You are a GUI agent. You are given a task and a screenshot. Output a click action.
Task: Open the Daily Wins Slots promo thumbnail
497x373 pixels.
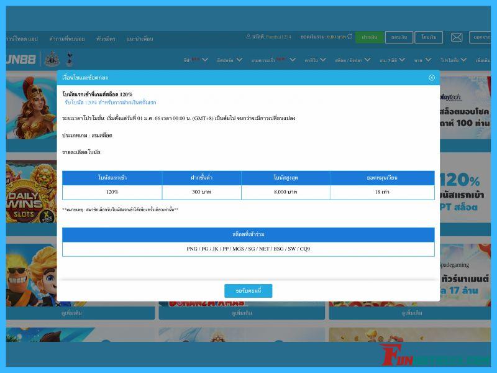click(32, 191)
